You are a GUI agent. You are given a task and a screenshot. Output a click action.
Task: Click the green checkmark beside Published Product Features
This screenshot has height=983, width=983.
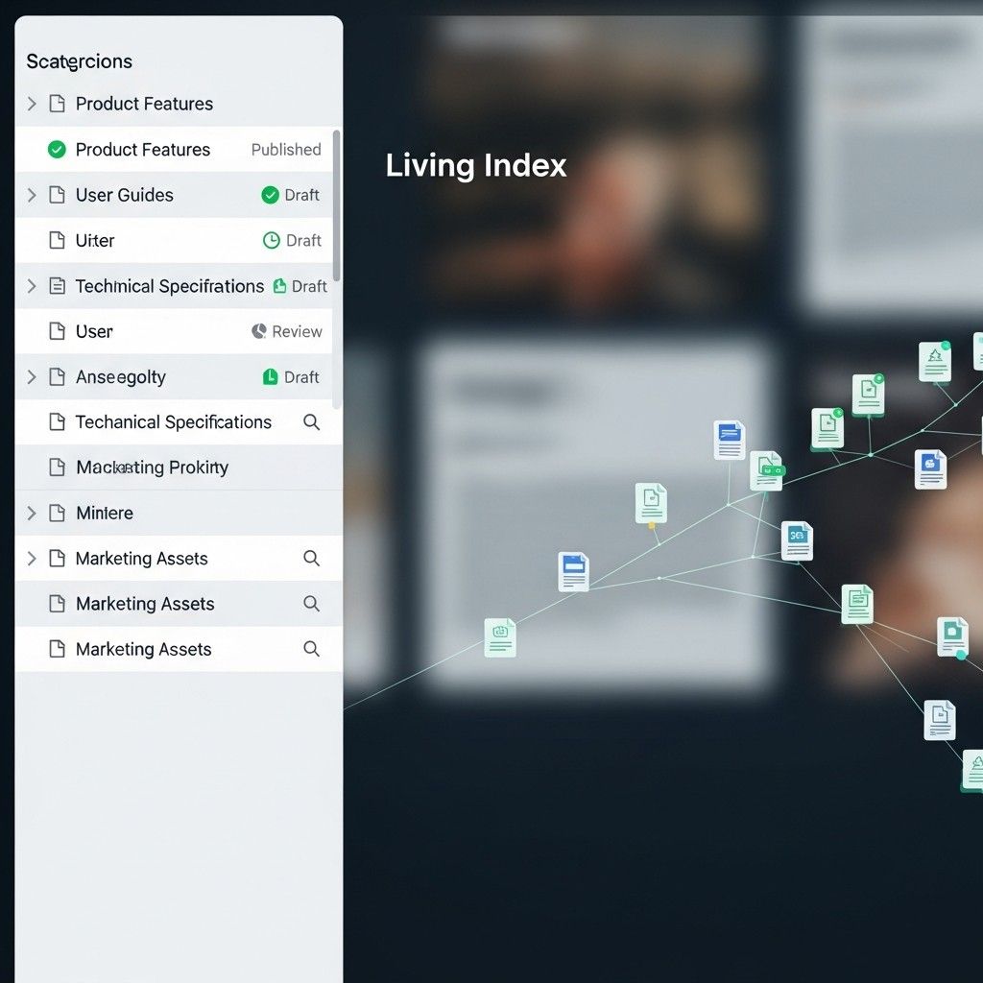[57, 150]
